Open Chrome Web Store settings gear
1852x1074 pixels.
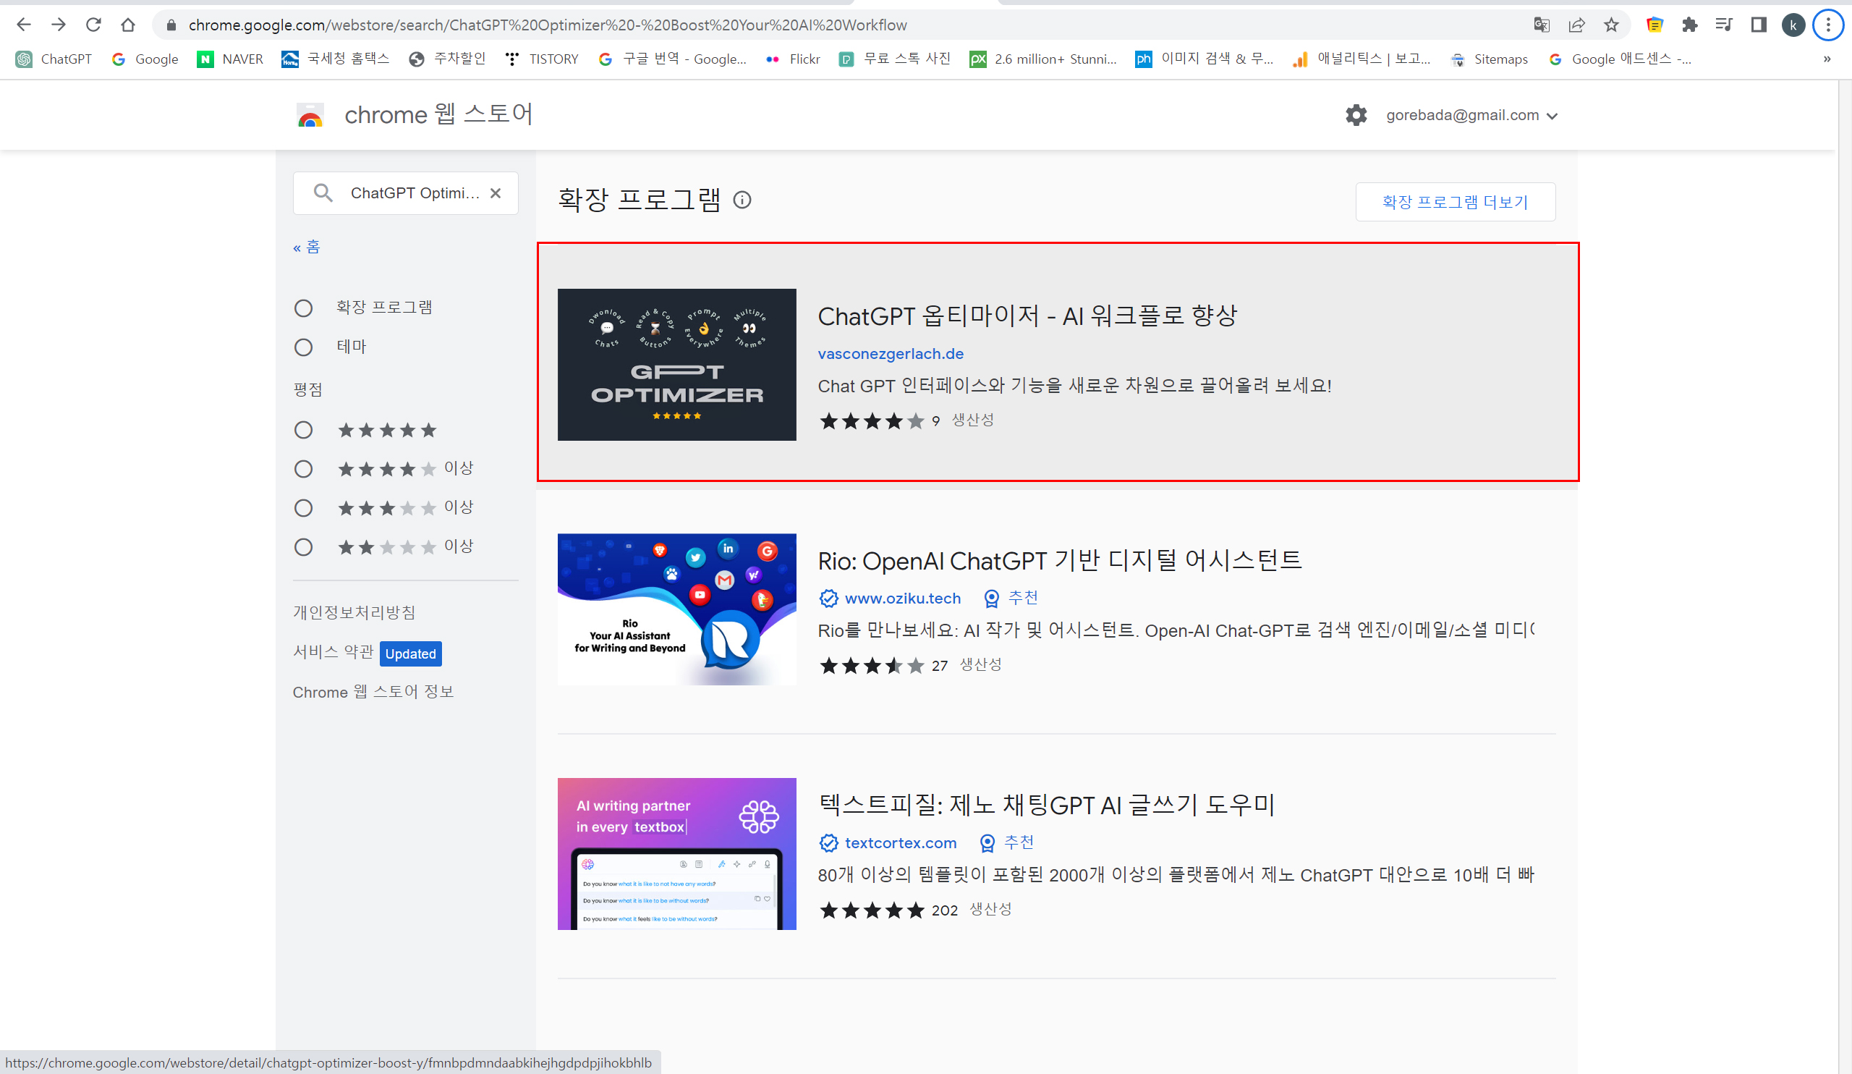(x=1356, y=115)
